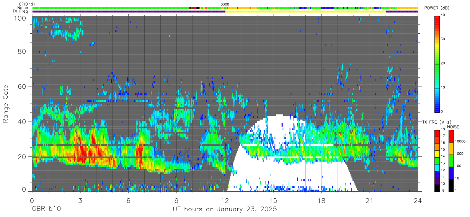Click the purple segment of the TX FRQ legend
Image resolution: width=470 pixels, height=217 pixels.
click(x=437, y=181)
